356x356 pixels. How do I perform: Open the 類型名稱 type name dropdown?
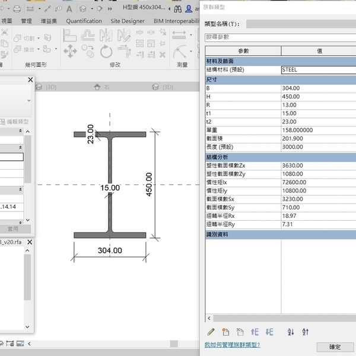300,24
